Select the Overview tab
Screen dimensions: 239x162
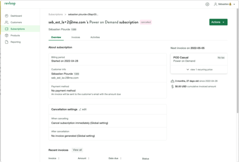click(56, 37)
